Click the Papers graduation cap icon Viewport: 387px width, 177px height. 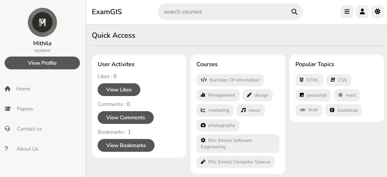click(x=8, y=109)
